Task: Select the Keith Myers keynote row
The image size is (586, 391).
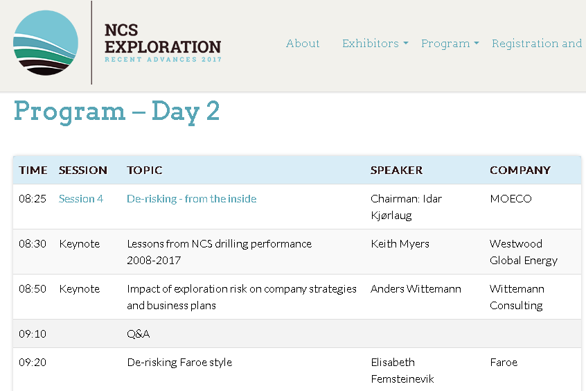Action: pos(297,252)
